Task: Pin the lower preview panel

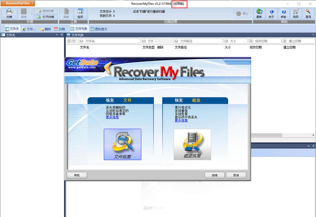Action: pos(313,146)
